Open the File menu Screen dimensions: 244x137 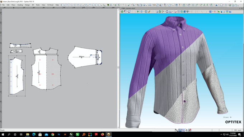[3, 5]
